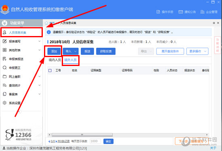The height and width of the screenshot is (151, 222).
Task: Open 企业管理 section
Action: coord(209,12)
